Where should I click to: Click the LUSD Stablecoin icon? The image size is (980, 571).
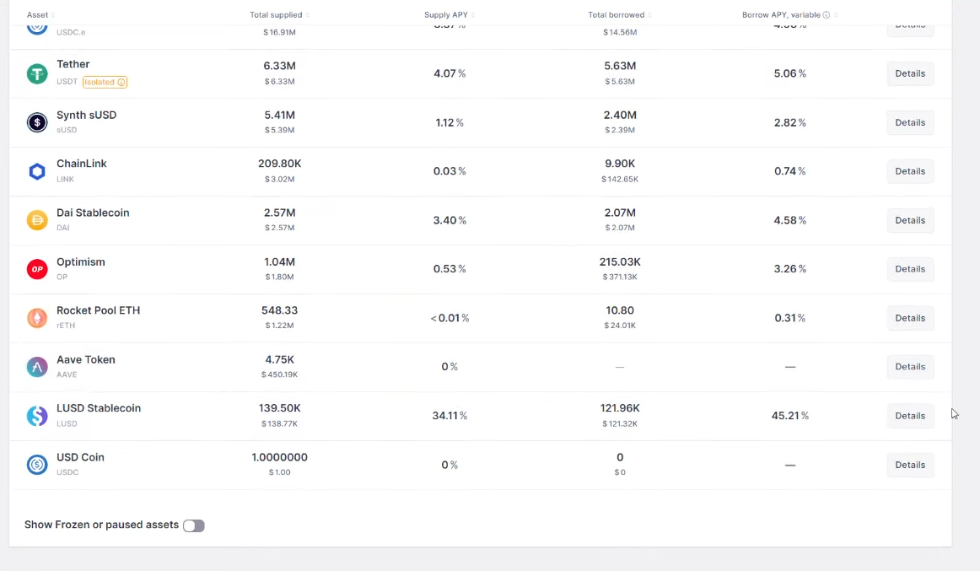[x=37, y=416]
